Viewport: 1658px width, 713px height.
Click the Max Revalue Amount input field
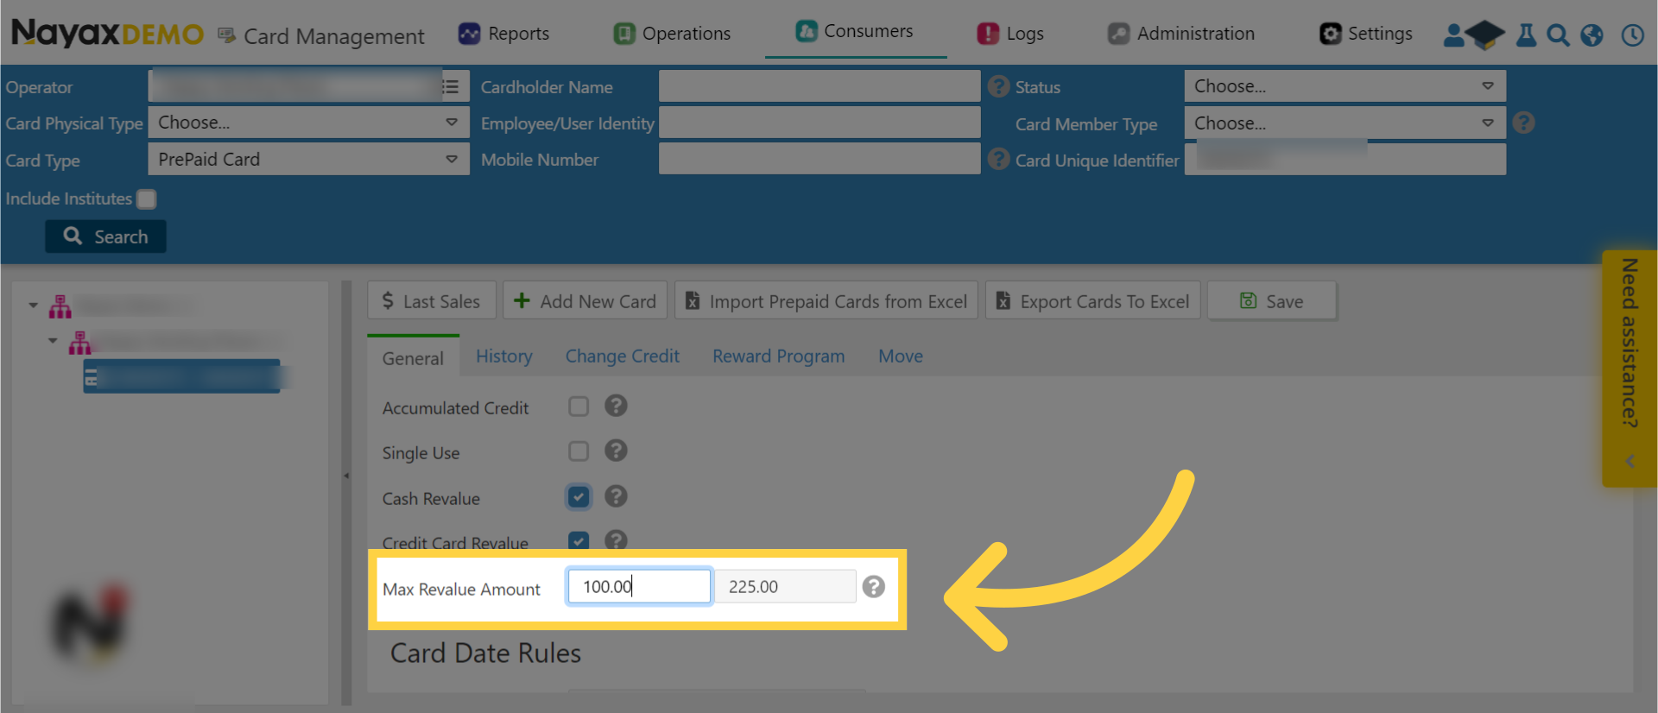point(639,587)
